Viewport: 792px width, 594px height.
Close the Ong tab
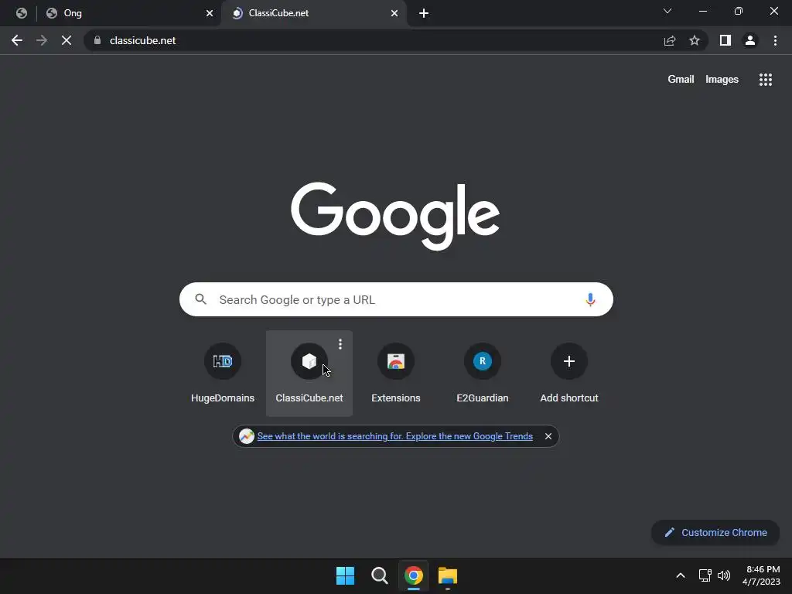[x=210, y=13]
